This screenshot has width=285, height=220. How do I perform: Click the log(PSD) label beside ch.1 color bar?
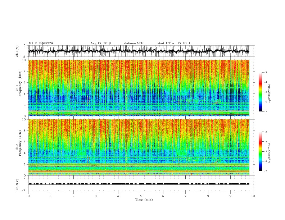tap(270, 94)
